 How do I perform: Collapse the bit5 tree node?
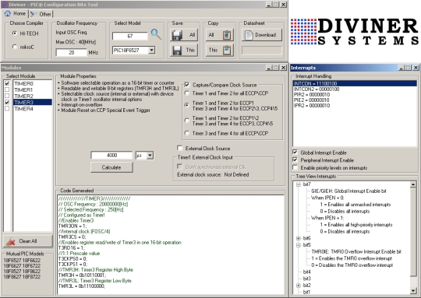coord(299,245)
